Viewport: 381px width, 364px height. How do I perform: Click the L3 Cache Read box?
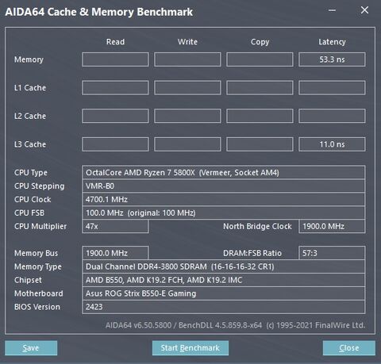click(x=115, y=144)
